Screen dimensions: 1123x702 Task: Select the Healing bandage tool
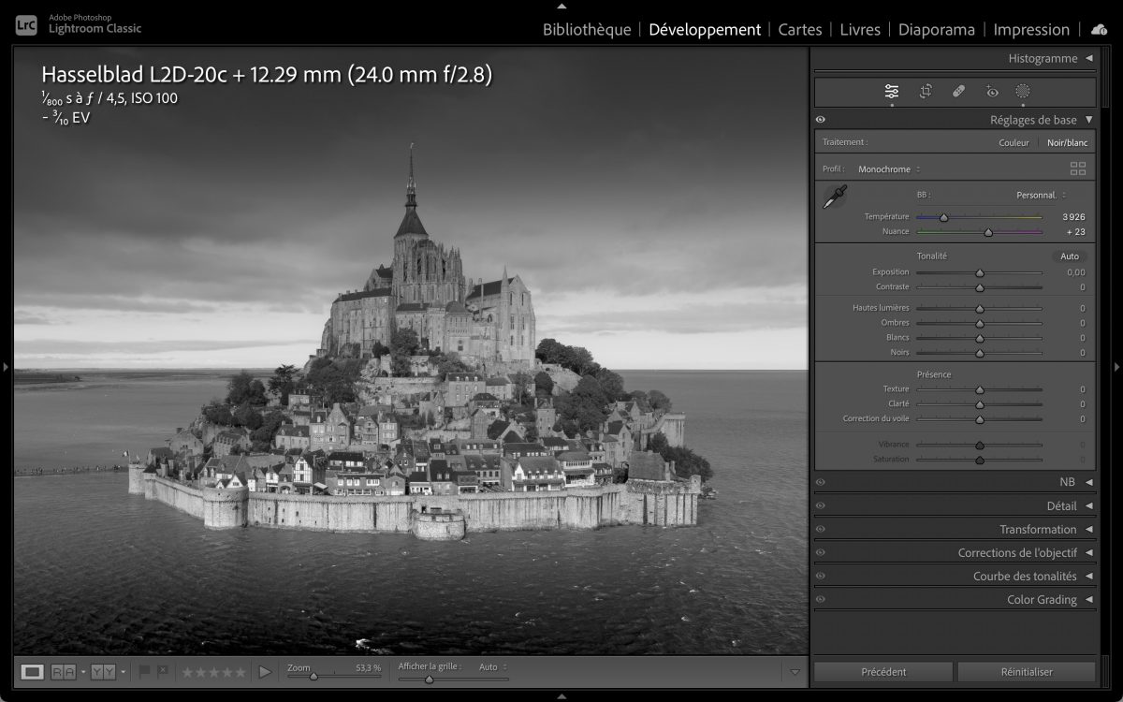[958, 92]
